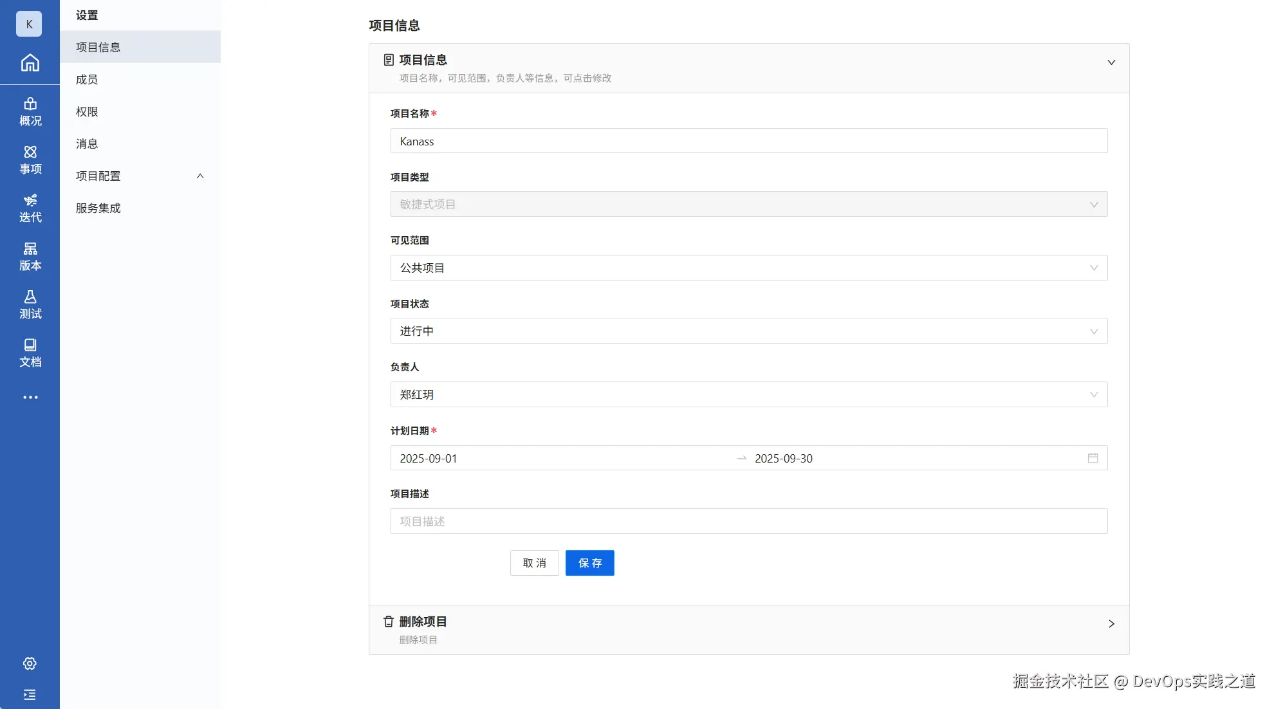This screenshot has width=1274, height=709.
Task: Open the 可见范围 dropdown
Action: tap(748, 268)
